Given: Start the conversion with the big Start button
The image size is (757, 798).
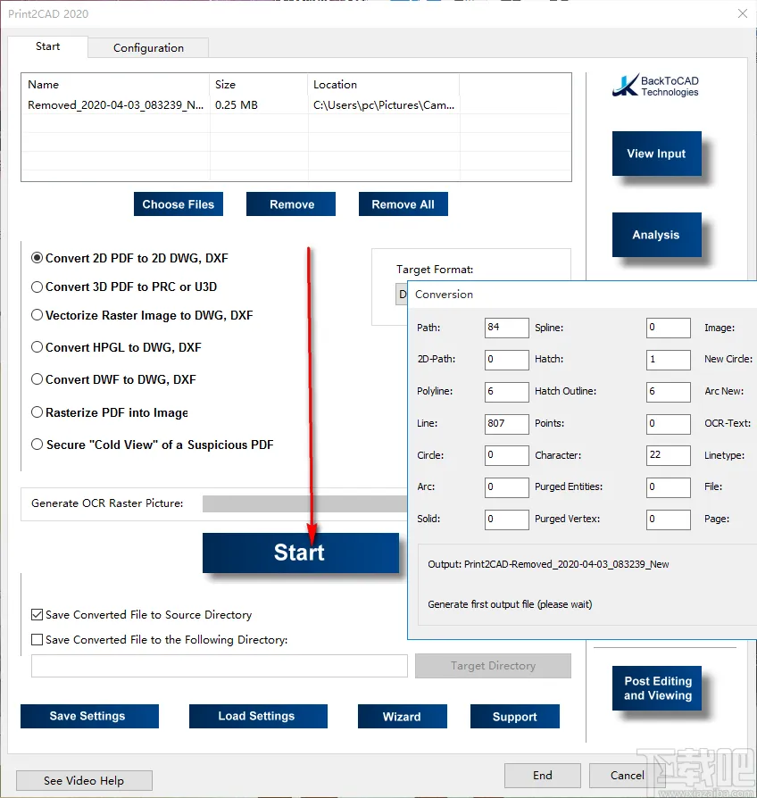Looking at the screenshot, I should (300, 553).
